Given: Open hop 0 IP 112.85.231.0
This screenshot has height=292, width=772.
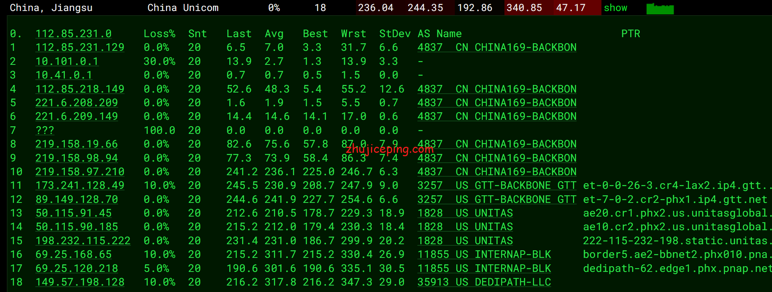Looking at the screenshot, I should (x=74, y=34).
